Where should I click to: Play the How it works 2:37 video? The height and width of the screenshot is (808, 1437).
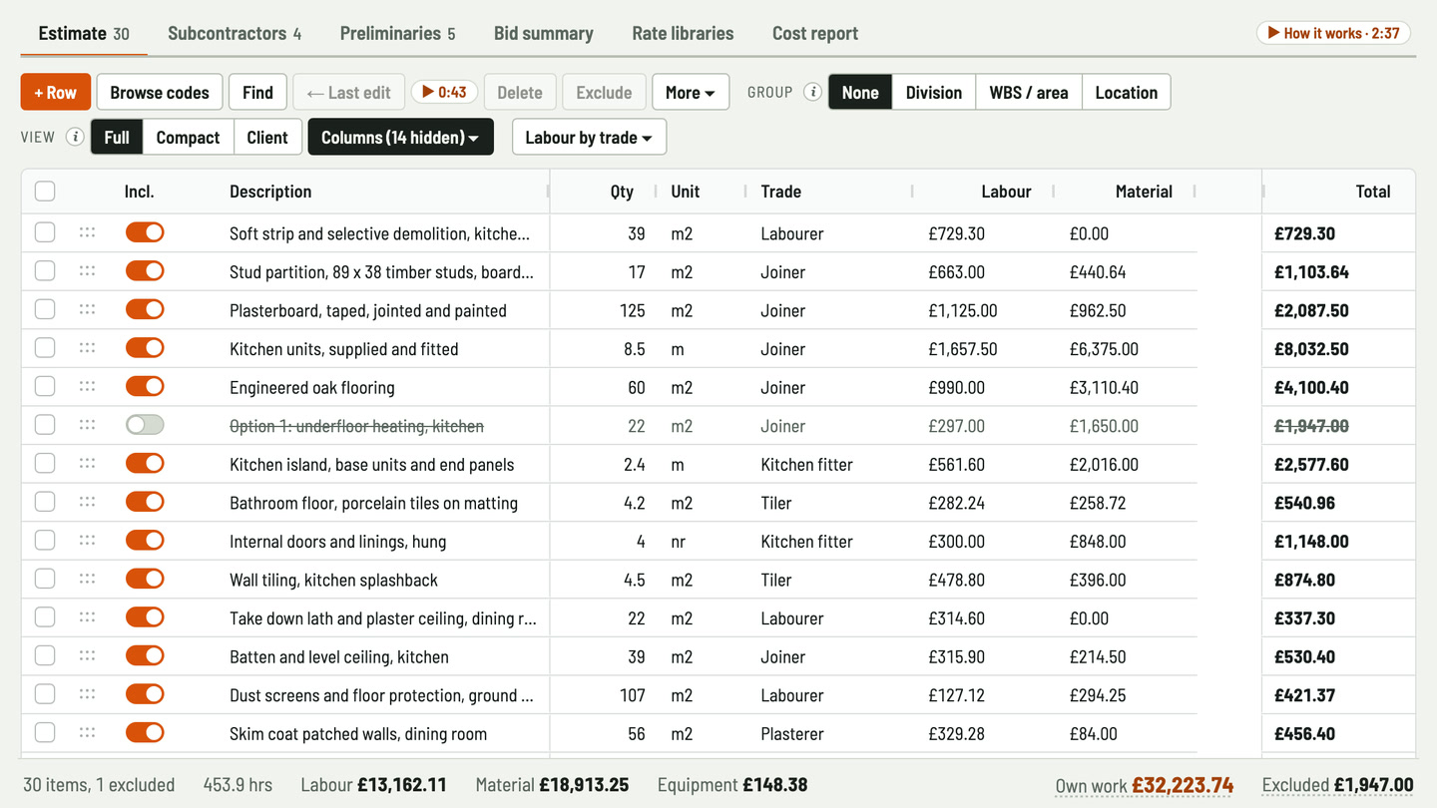(1333, 33)
